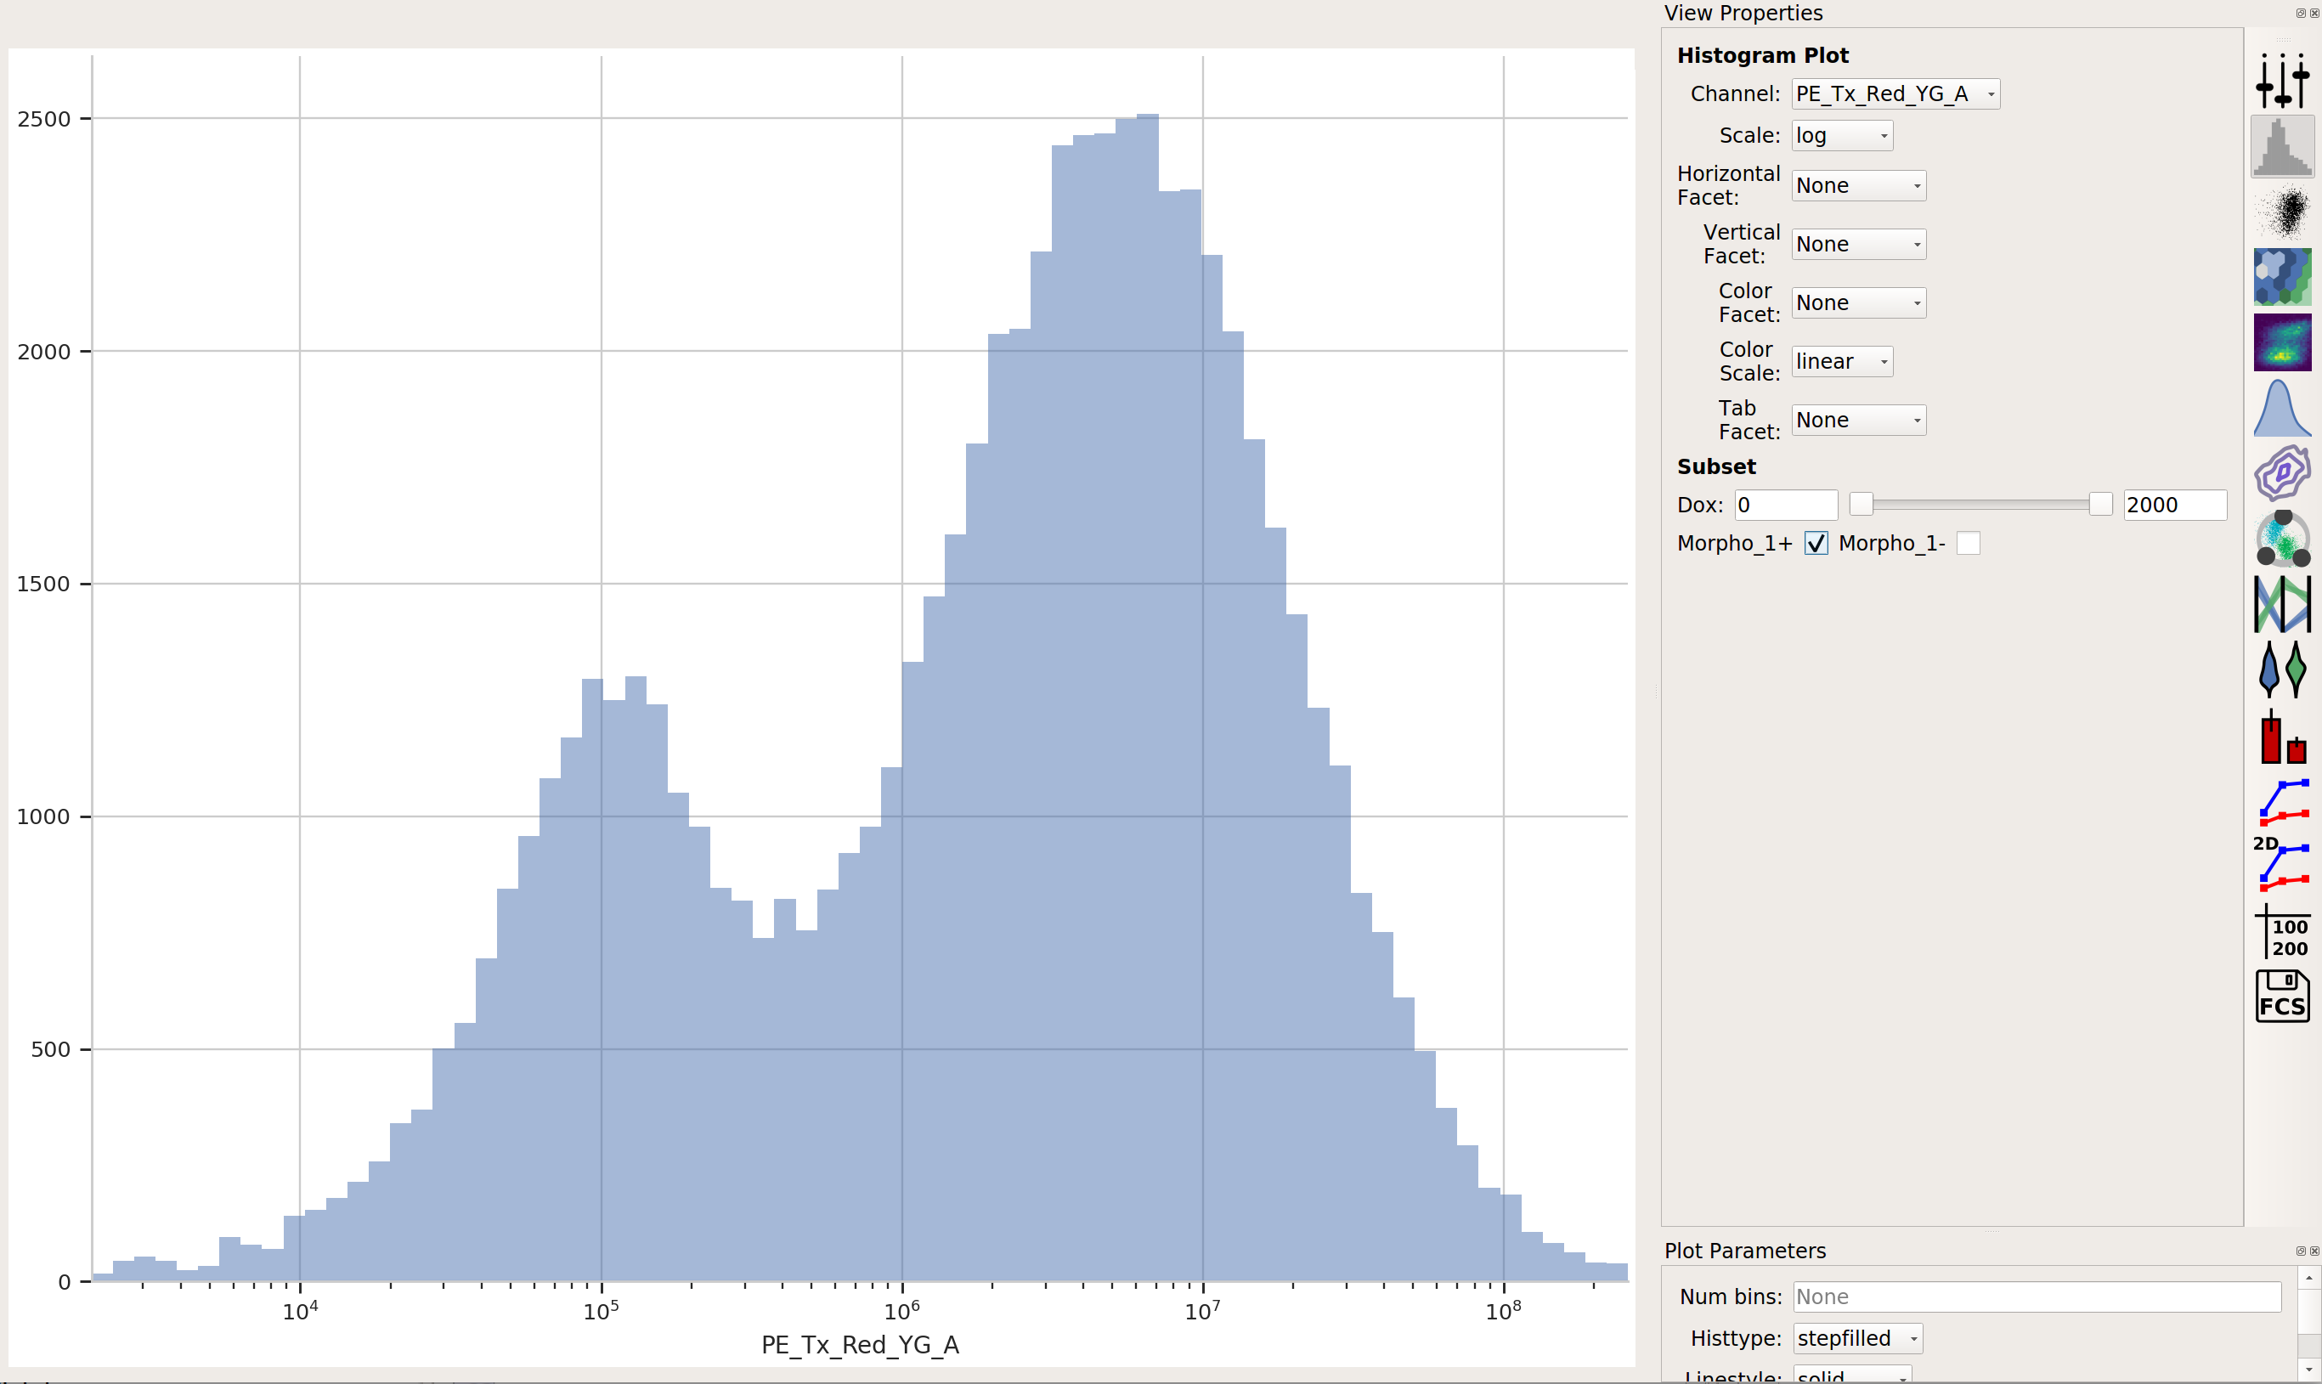Select the histogram plot view icon

(2282, 146)
